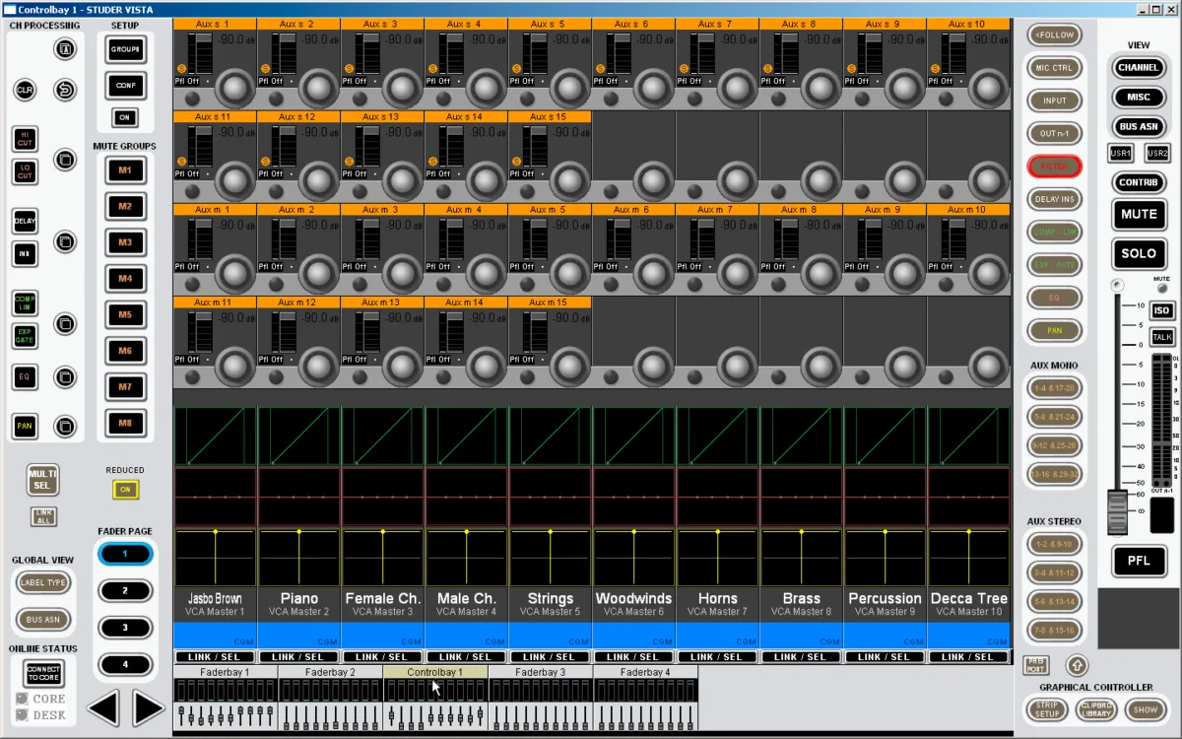
Task: Click the next fader page right arrow
Action: click(x=148, y=707)
